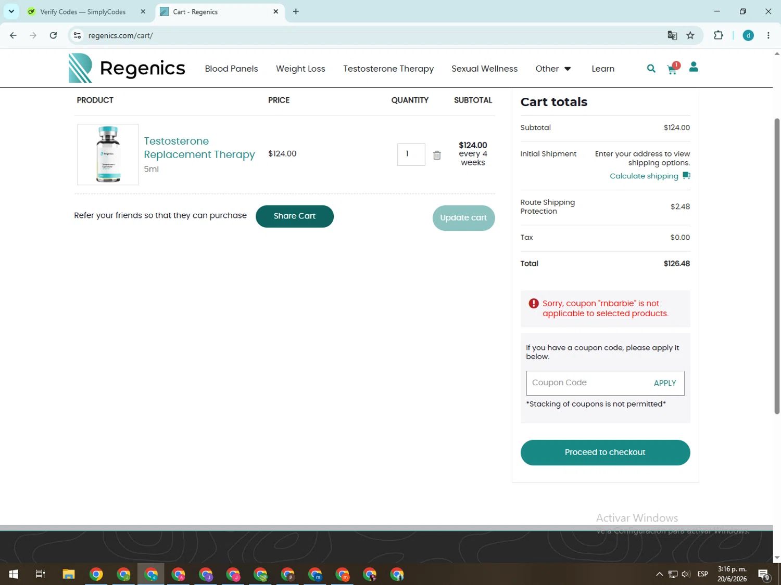The image size is (781, 585).
Task: Click the ESP language indicator
Action: [x=703, y=574]
